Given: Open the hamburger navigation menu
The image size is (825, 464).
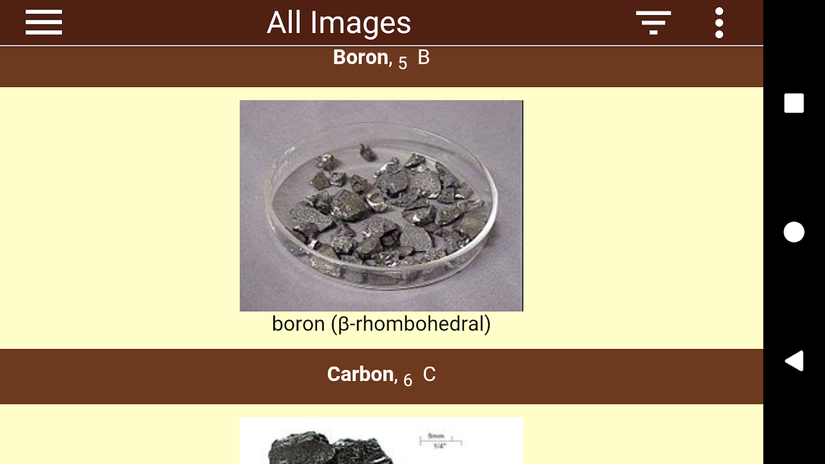Looking at the screenshot, I should coord(44,23).
